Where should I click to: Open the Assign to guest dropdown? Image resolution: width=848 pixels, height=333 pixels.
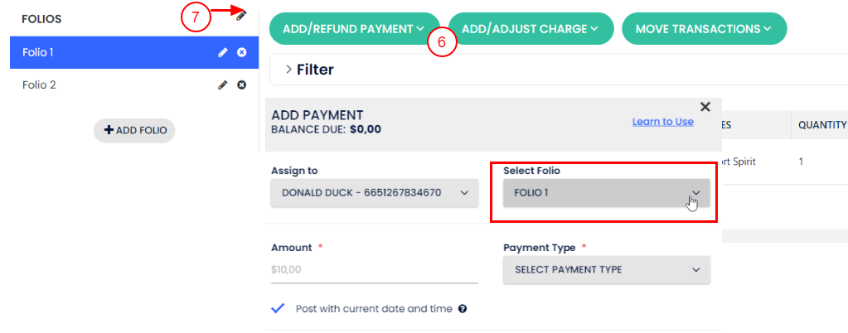[x=375, y=193]
